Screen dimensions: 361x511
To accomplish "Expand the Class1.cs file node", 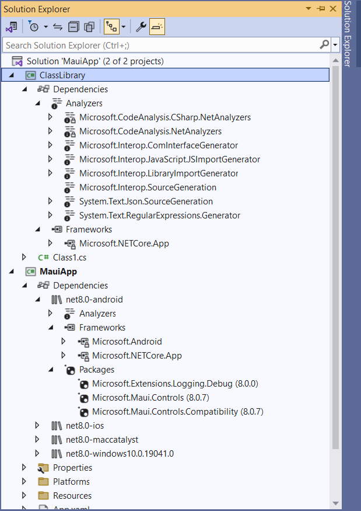I will coord(24,257).
